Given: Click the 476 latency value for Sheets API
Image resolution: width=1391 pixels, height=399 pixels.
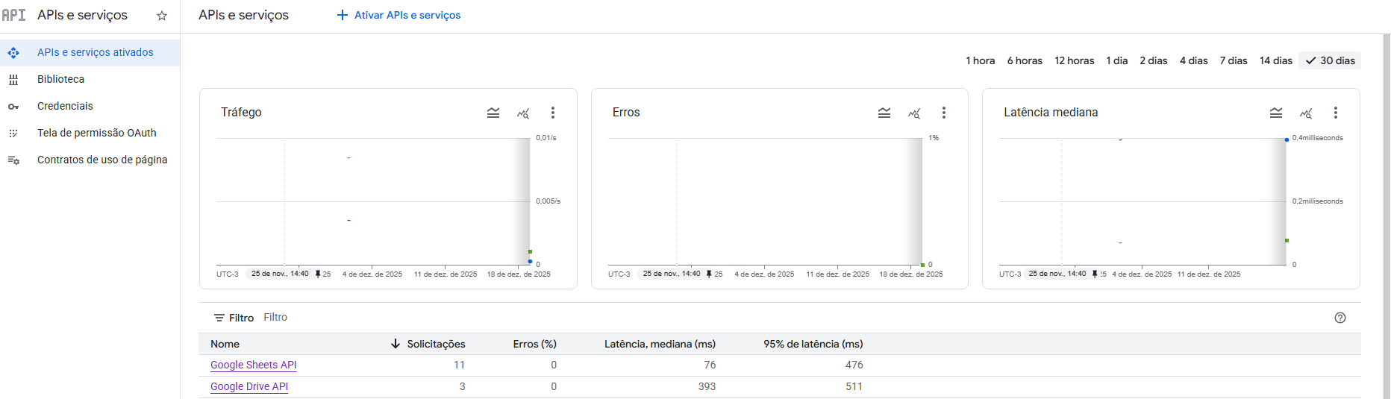Looking at the screenshot, I should tap(854, 365).
